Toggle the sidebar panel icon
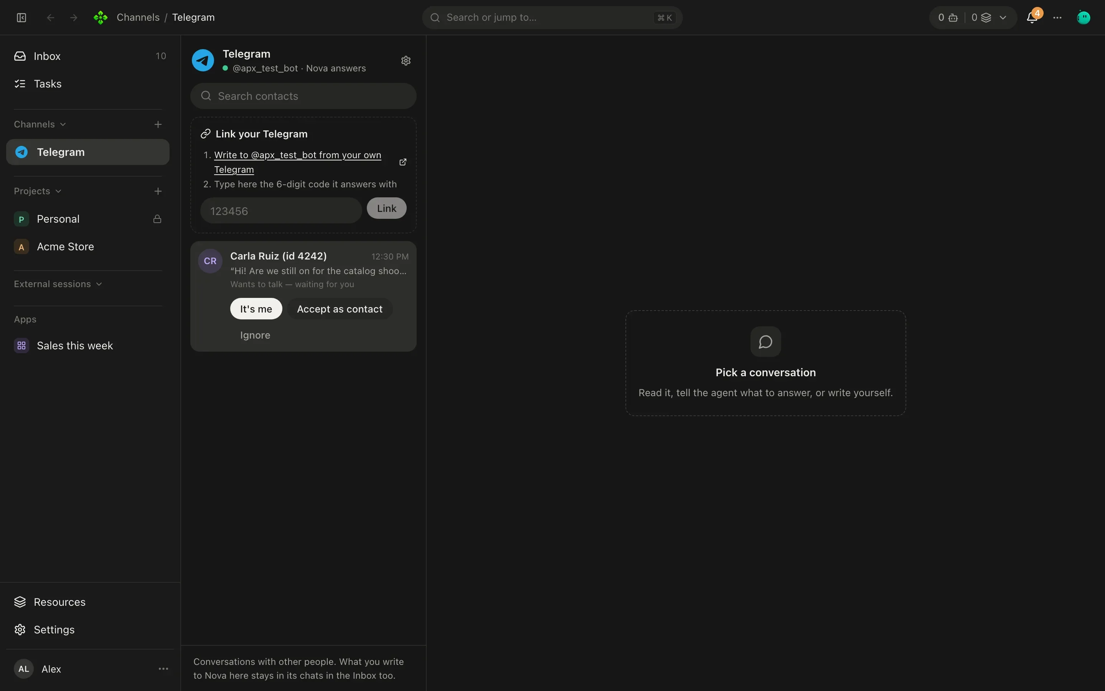The width and height of the screenshot is (1105, 691). tap(21, 17)
